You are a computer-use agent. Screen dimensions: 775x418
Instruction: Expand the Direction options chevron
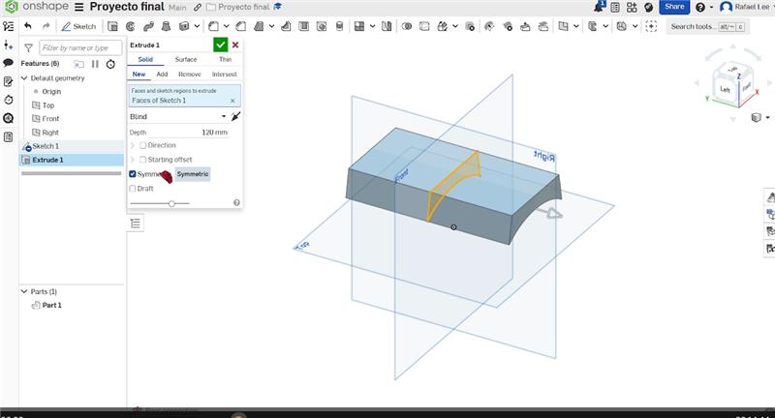tap(133, 145)
